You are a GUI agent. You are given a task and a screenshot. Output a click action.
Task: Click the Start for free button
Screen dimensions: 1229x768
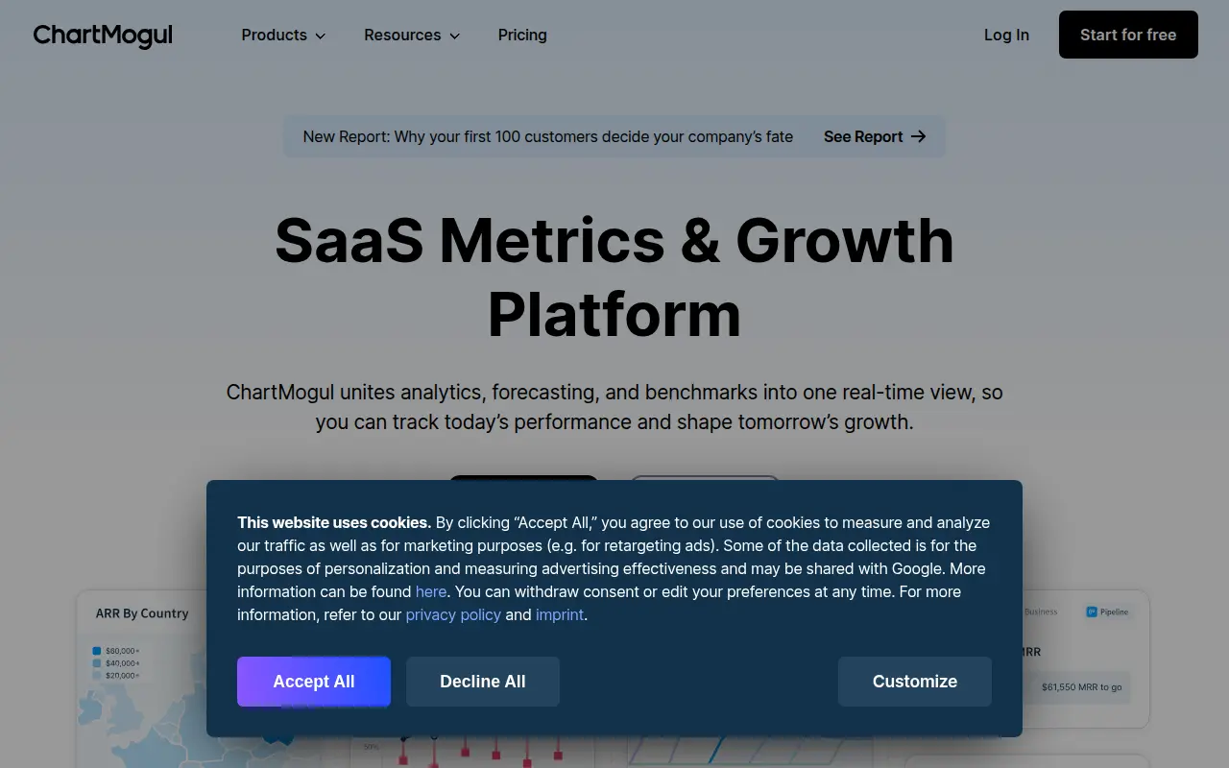point(1128,35)
